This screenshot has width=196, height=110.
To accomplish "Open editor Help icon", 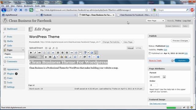I will pyautogui.click(x=98, y=57).
